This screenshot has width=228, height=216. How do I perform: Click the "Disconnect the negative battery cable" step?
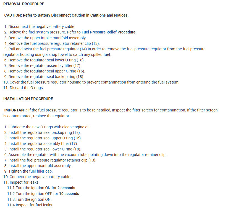click(x=41, y=27)
